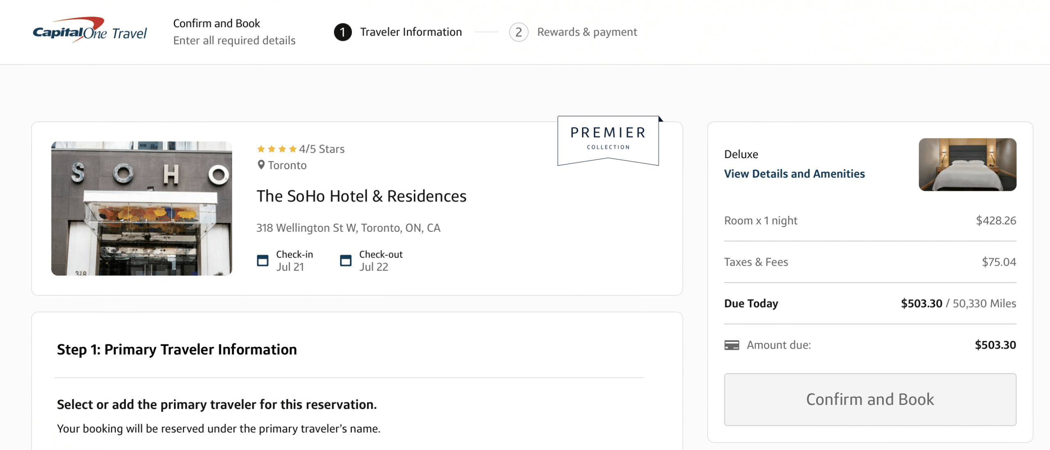
Task: Select the Traveler Information step
Action: (411, 32)
